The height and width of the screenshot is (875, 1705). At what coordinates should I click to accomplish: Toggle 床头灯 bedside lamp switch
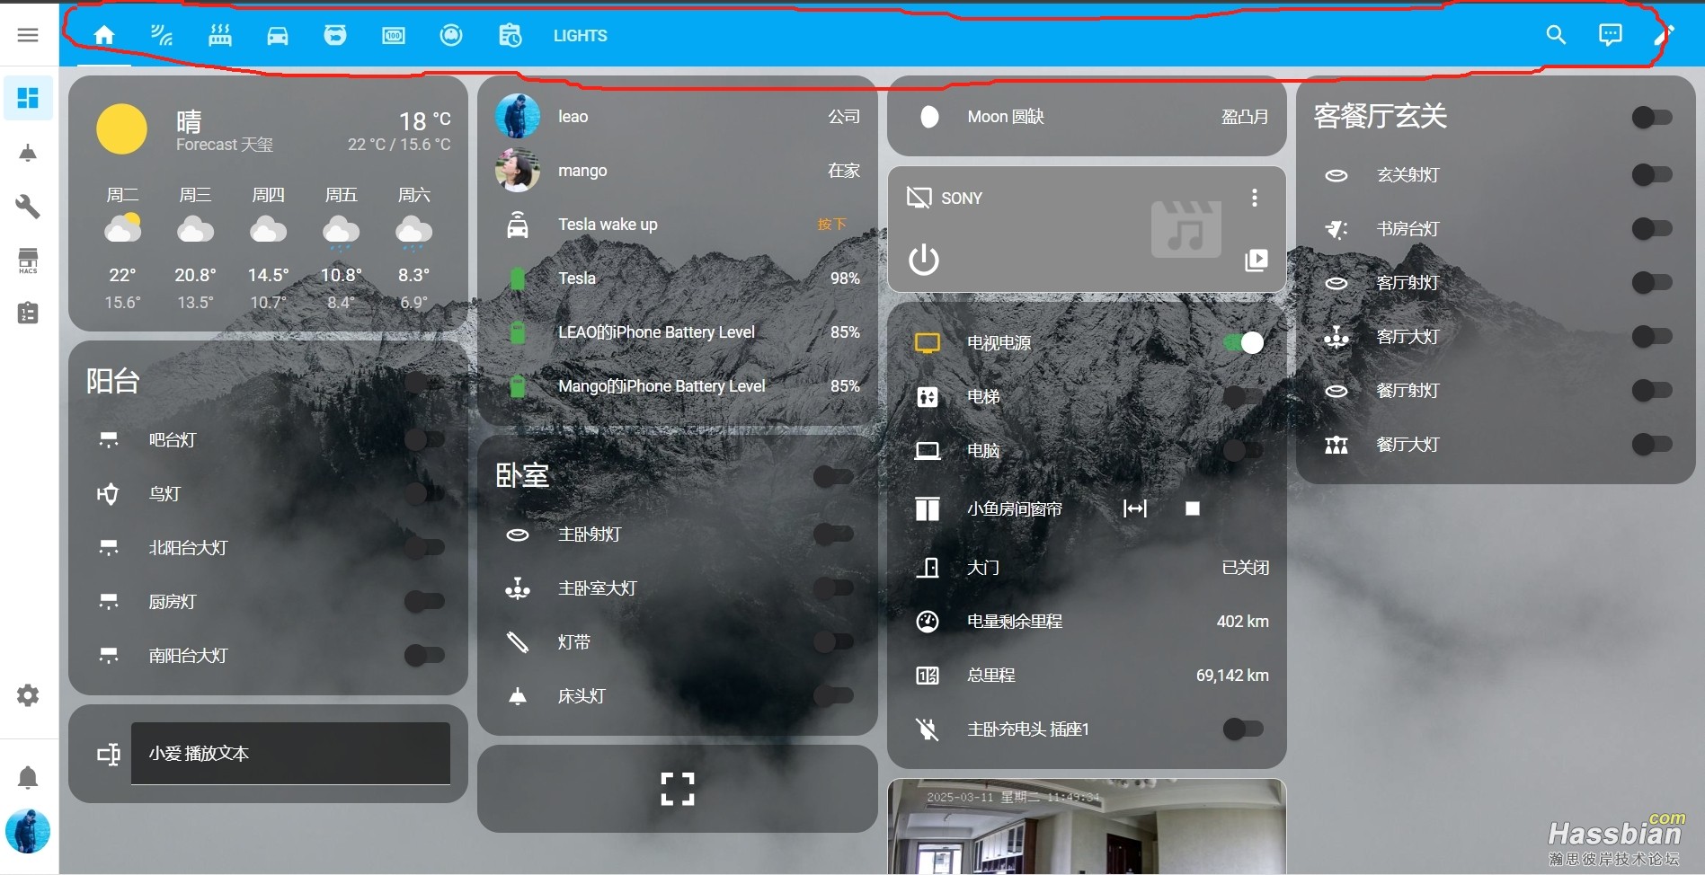(x=833, y=695)
